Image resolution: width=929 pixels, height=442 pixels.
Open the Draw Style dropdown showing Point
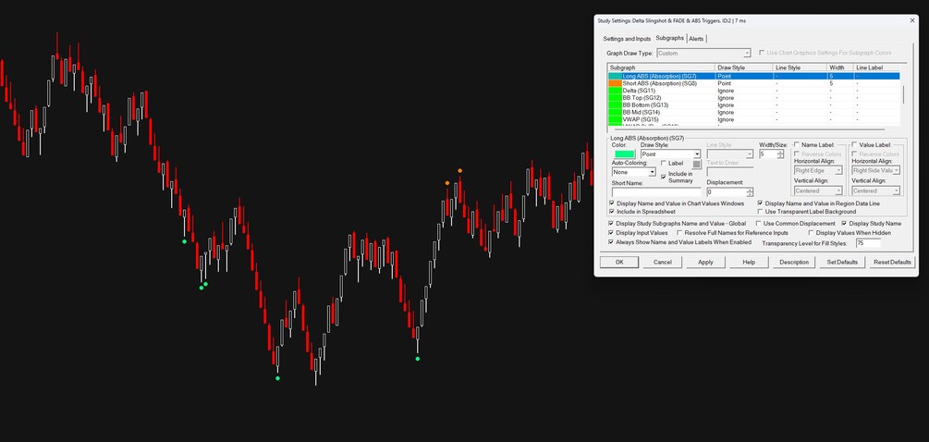(671, 154)
